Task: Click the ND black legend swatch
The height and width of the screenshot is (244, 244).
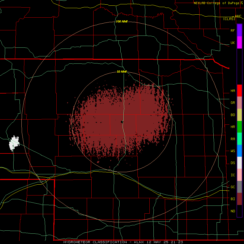Action: tap(239, 211)
